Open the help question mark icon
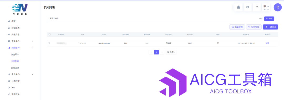This screenshot has height=100, width=284. tap(257, 7)
